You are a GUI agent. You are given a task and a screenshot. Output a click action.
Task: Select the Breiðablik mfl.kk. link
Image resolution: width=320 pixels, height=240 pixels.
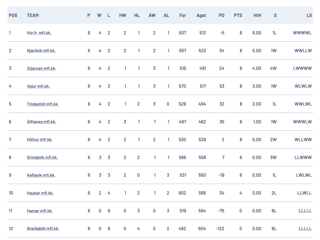click(43, 228)
